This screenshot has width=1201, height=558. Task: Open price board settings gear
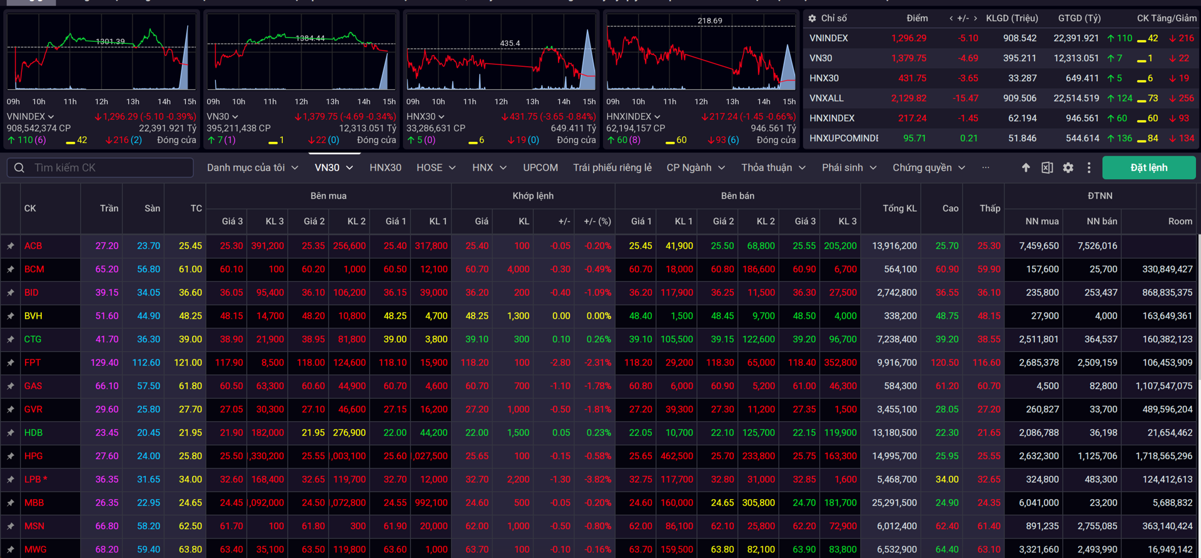click(x=1068, y=167)
